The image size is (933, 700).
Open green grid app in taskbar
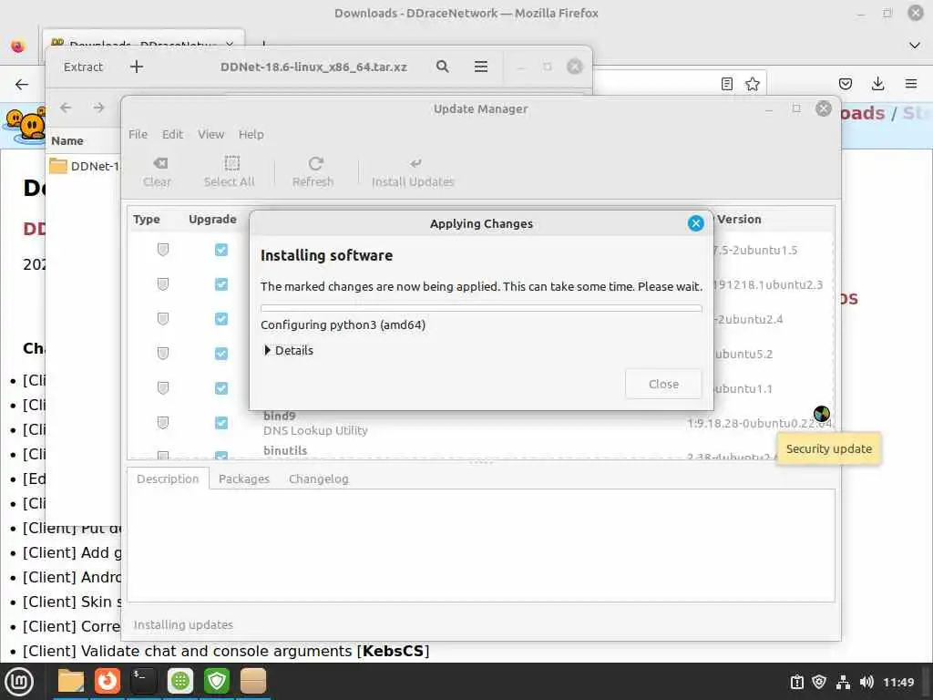coord(180,681)
